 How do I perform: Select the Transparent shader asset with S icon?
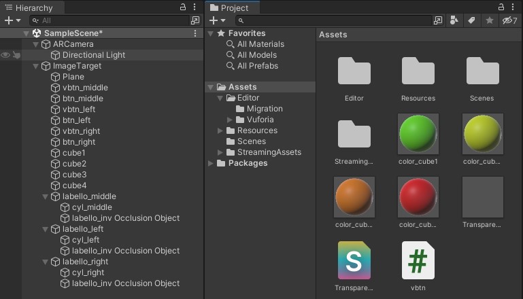[x=354, y=260]
